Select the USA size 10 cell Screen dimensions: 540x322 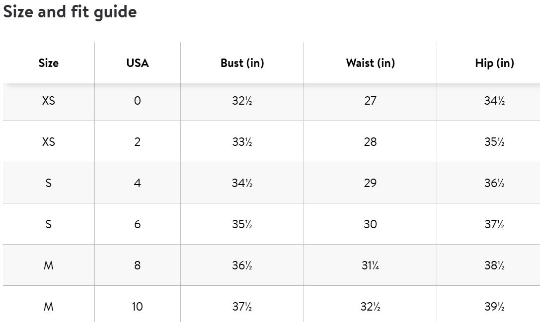(138, 307)
